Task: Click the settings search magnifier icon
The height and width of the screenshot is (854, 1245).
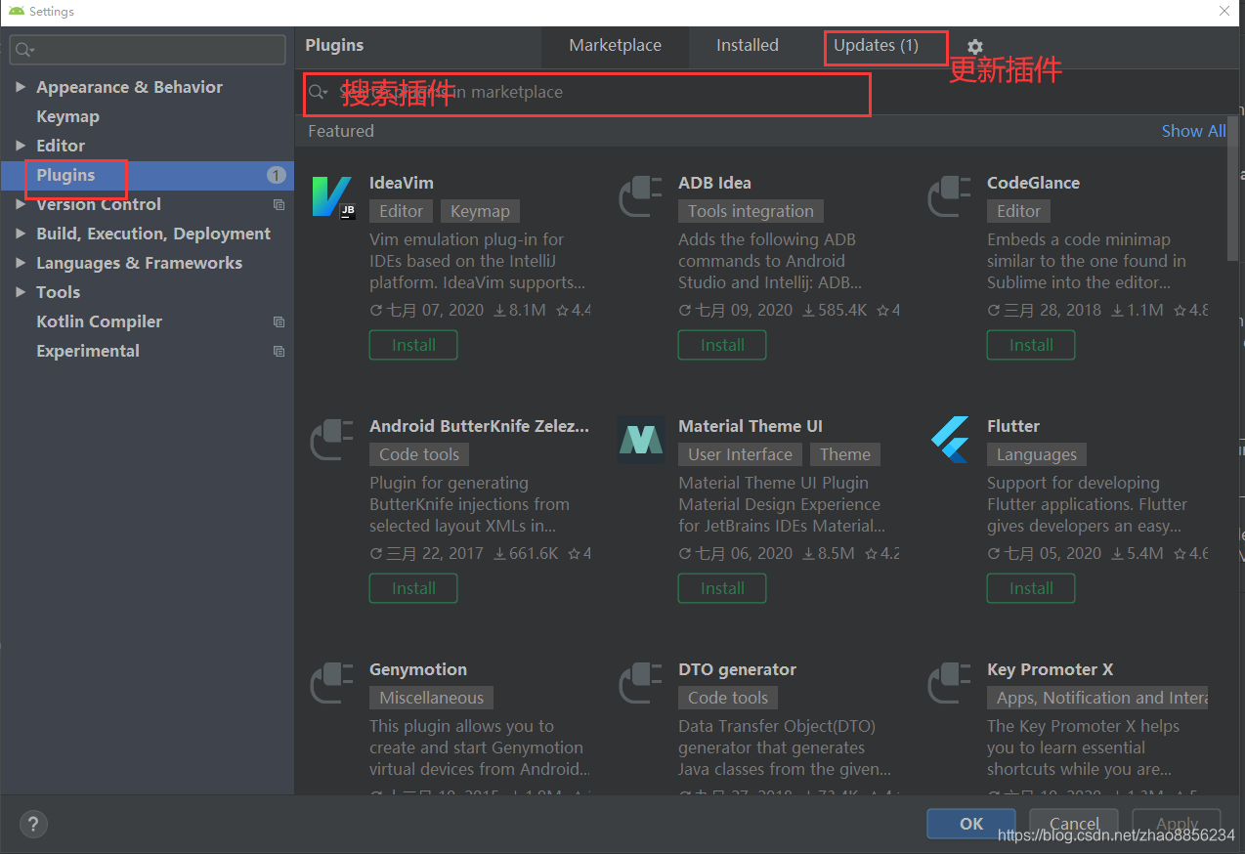Action: pos(25,49)
